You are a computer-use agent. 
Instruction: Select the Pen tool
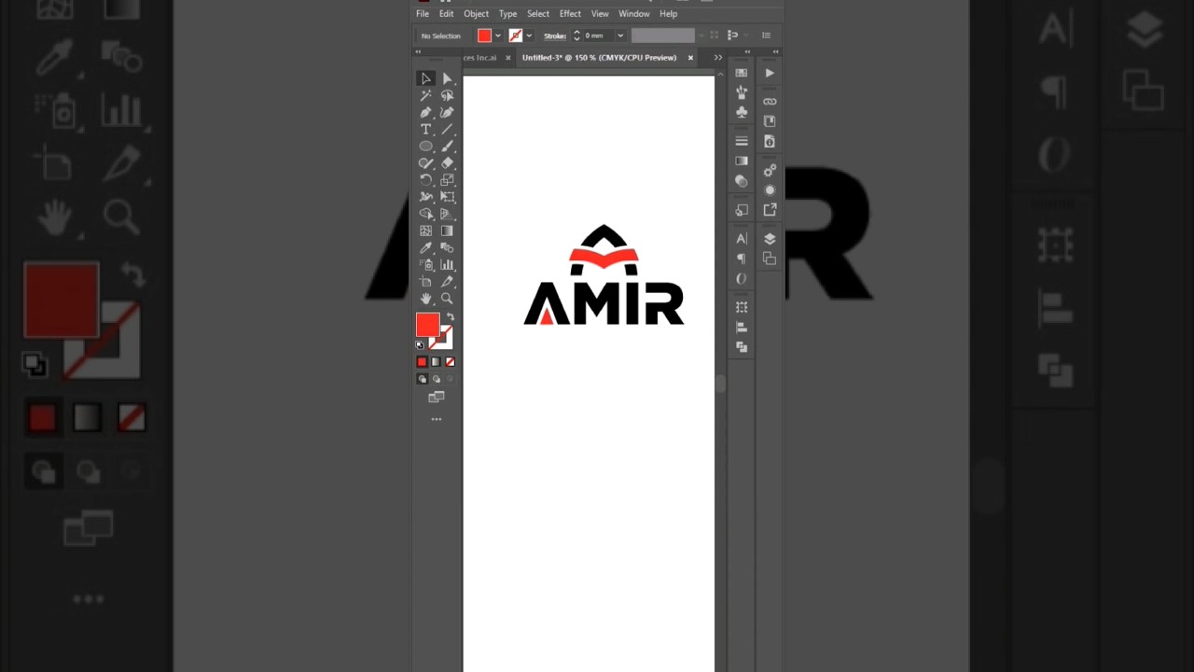coord(425,112)
